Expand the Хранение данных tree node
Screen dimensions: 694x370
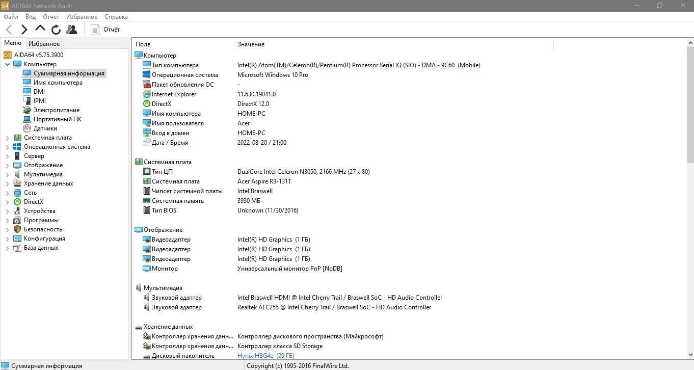[x=7, y=183]
